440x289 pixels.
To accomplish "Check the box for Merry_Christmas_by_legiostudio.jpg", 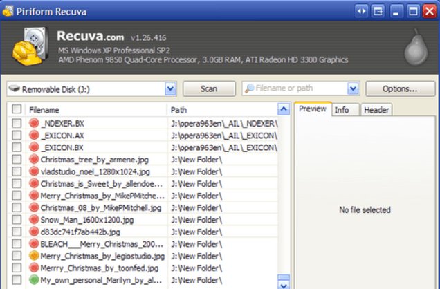I will (x=17, y=256).
